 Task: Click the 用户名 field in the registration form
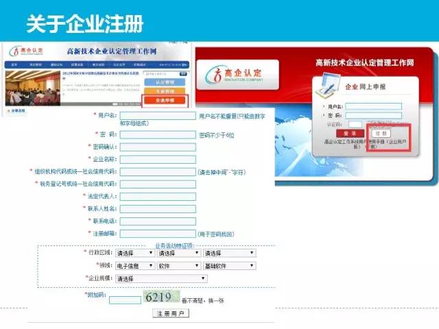point(158,116)
